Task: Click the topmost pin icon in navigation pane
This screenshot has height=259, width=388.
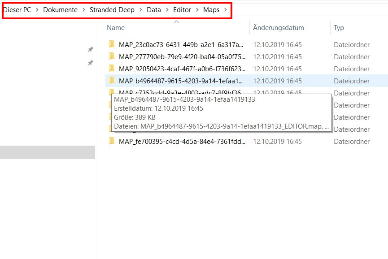Action: [90, 49]
